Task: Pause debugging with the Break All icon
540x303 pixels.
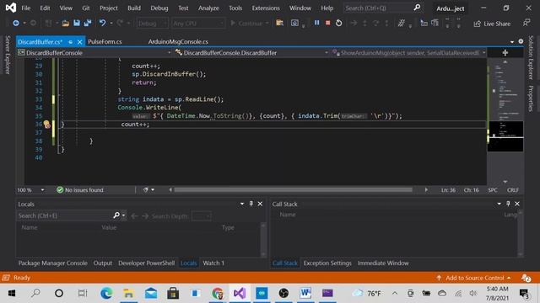Action: (316, 23)
